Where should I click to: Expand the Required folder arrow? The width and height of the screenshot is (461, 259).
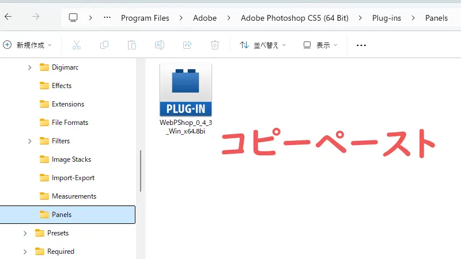pos(25,252)
